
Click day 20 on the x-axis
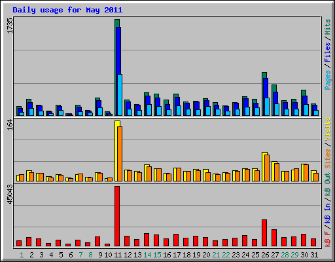pos(206,255)
